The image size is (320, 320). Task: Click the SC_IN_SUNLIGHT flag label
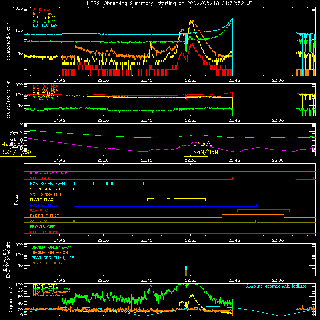click(x=46, y=189)
